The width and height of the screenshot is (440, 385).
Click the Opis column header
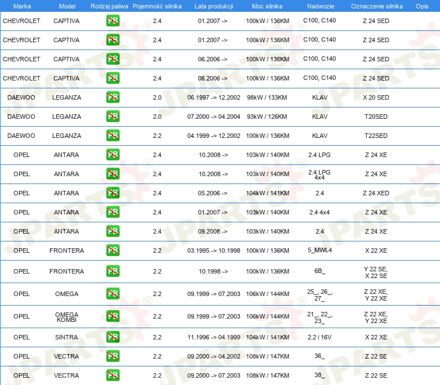[421, 6]
